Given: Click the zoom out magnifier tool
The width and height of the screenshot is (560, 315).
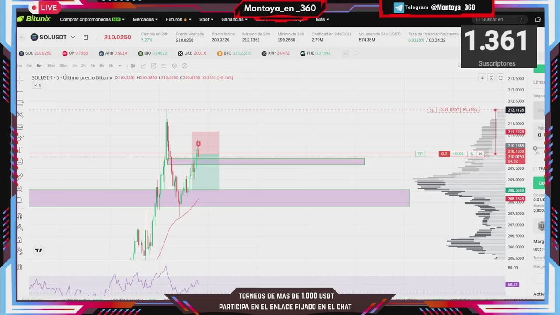Looking at the screenshot, I should pyautogui.click(x=20, y=200).
